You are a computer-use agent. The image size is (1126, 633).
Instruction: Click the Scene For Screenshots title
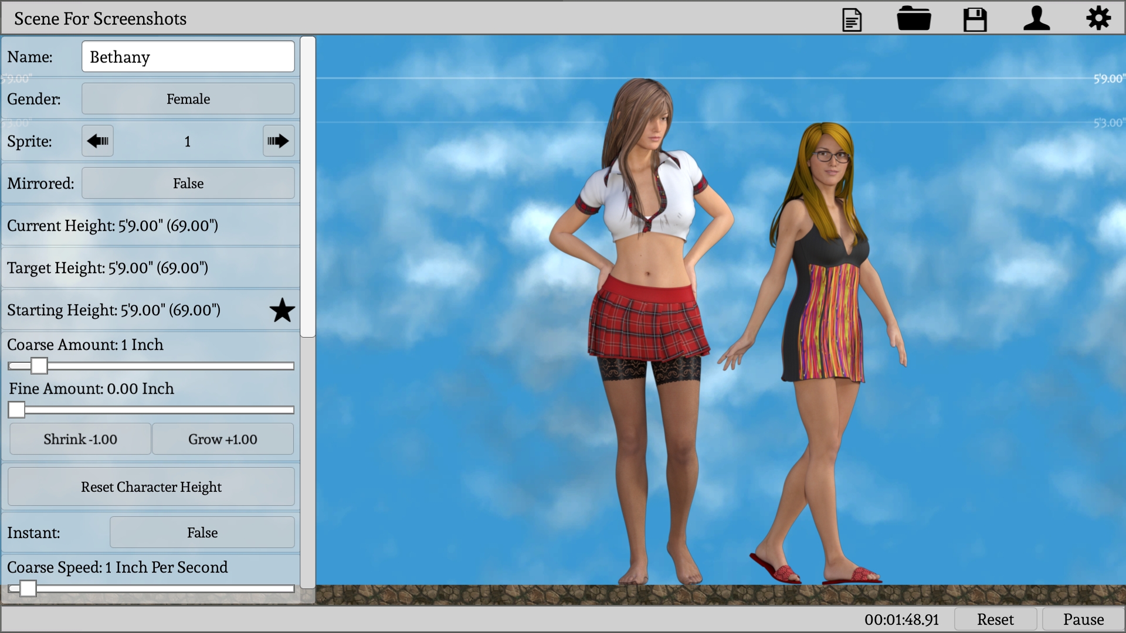pyautogui.click(x=100, y=18)
